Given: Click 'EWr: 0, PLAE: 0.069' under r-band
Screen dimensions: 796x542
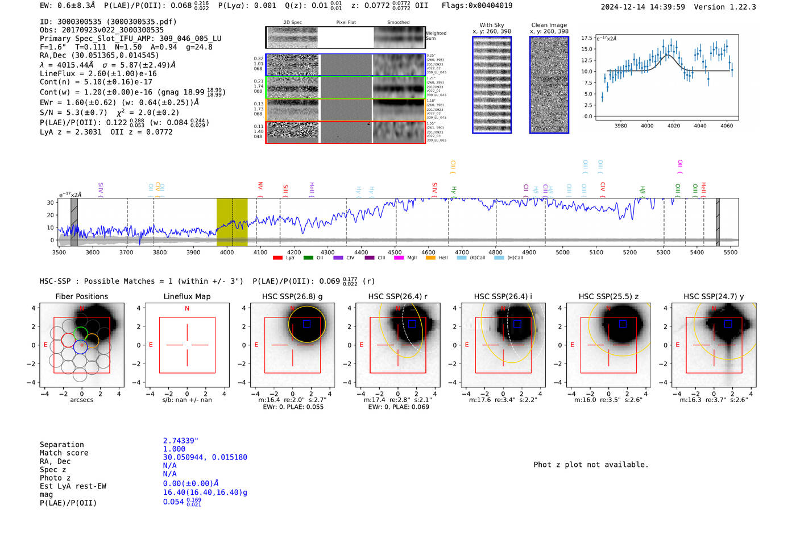Looking at the screenshot, I should click(x=399, y=407).
